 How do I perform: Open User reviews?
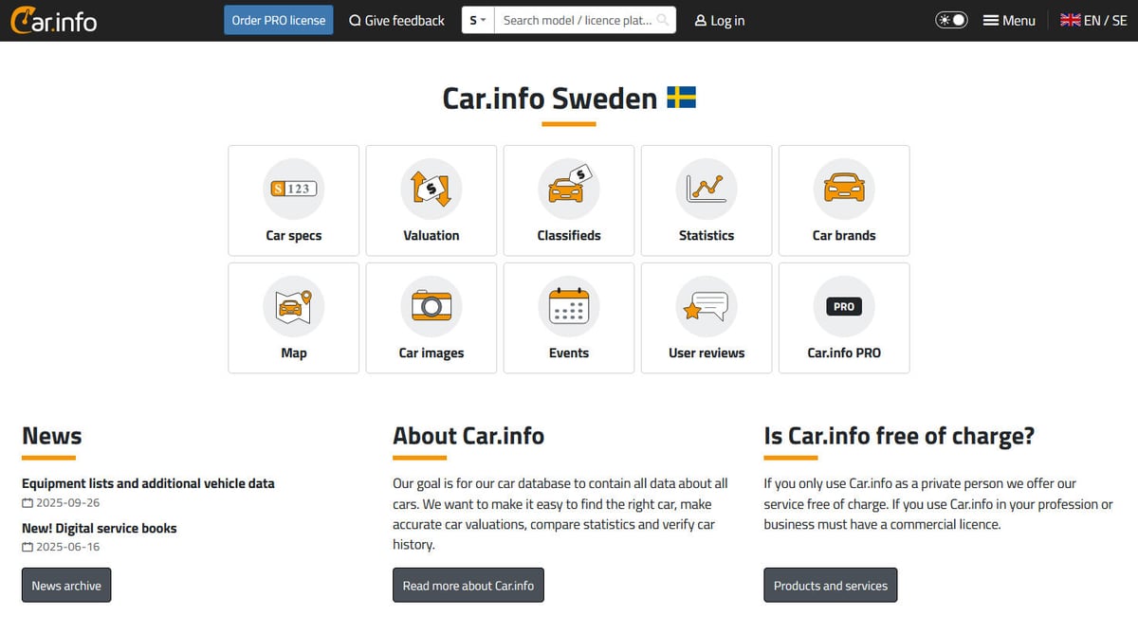[x=706, y=317]
